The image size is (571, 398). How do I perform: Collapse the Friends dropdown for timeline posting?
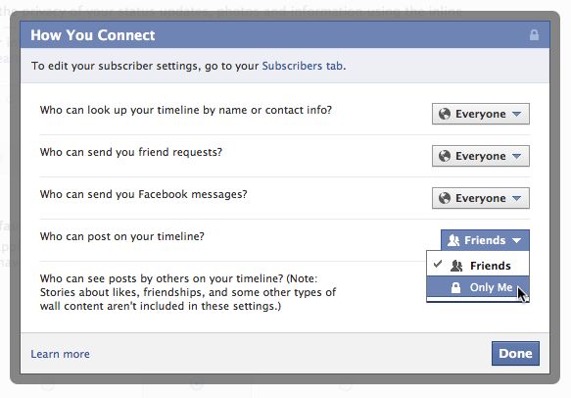click(485, 240)
